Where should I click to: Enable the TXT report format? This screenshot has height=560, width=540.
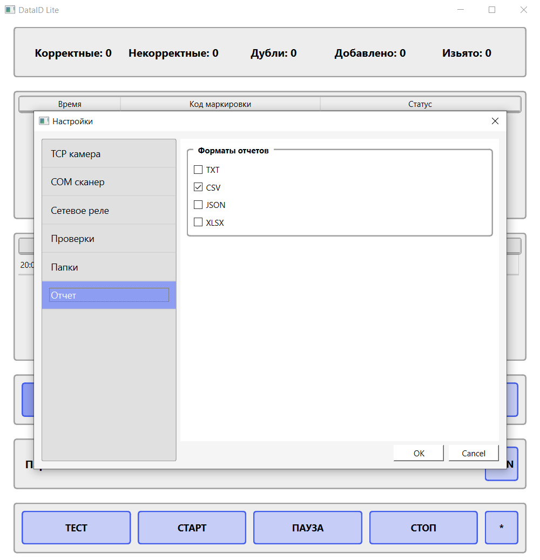pos(198,170)
